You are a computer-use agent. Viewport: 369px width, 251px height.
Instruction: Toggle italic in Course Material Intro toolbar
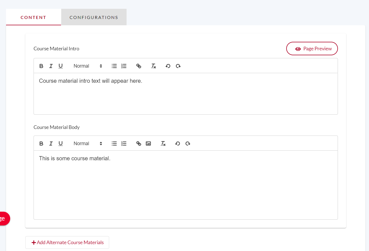pos(51,66)
